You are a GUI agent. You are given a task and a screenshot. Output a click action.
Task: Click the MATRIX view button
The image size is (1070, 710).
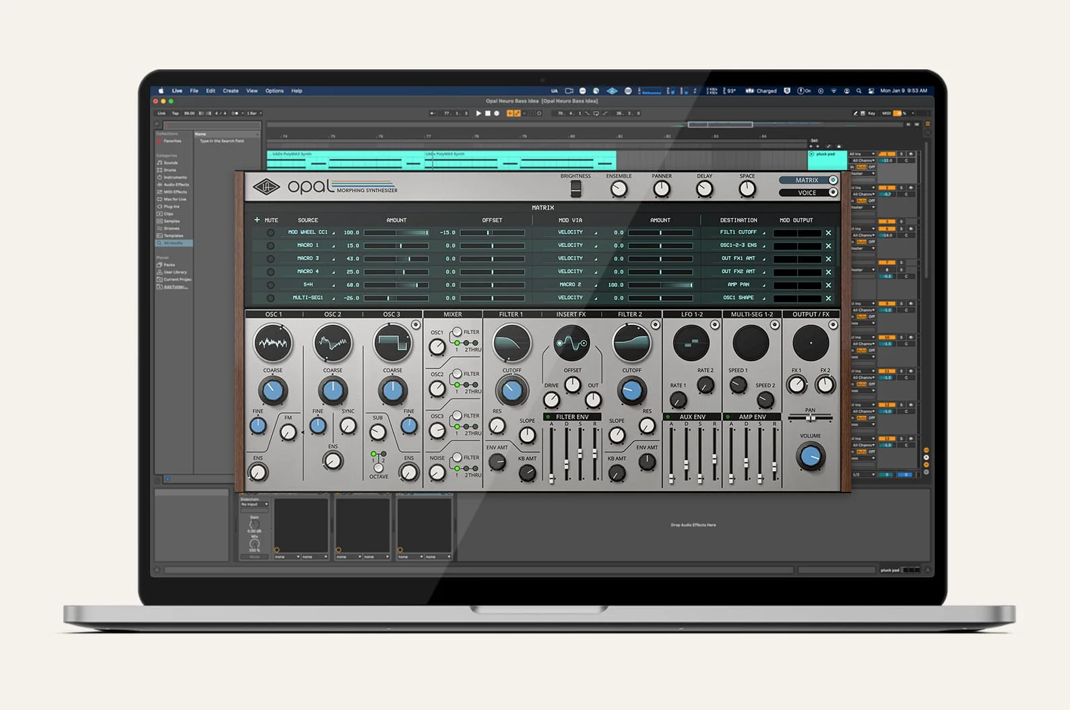click(x=808, y=181)
